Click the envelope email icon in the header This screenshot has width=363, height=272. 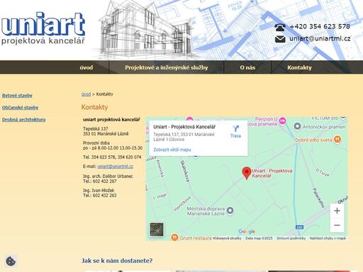point(280,39)
